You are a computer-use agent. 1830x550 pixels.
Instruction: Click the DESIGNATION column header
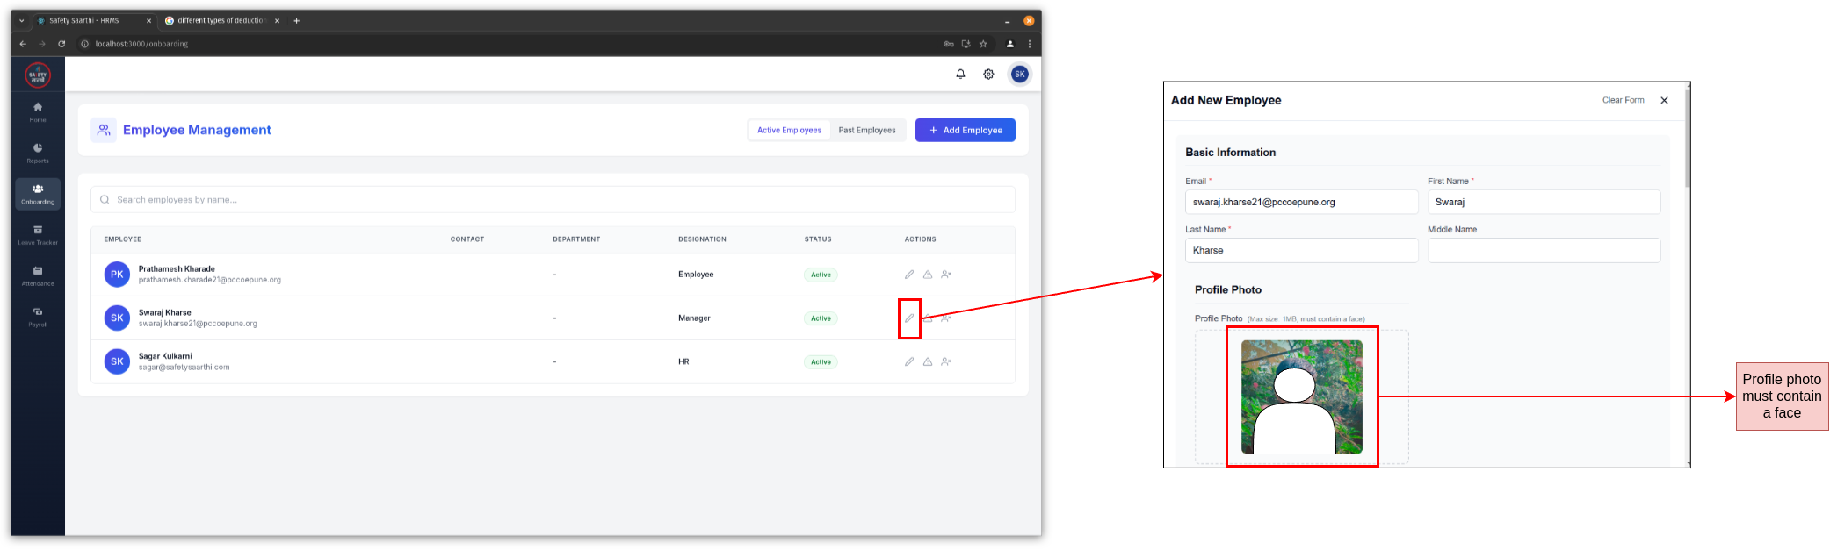[702, 239]
